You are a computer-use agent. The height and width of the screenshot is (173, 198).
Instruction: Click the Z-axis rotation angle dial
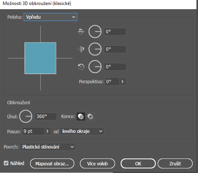click(95, 67)
